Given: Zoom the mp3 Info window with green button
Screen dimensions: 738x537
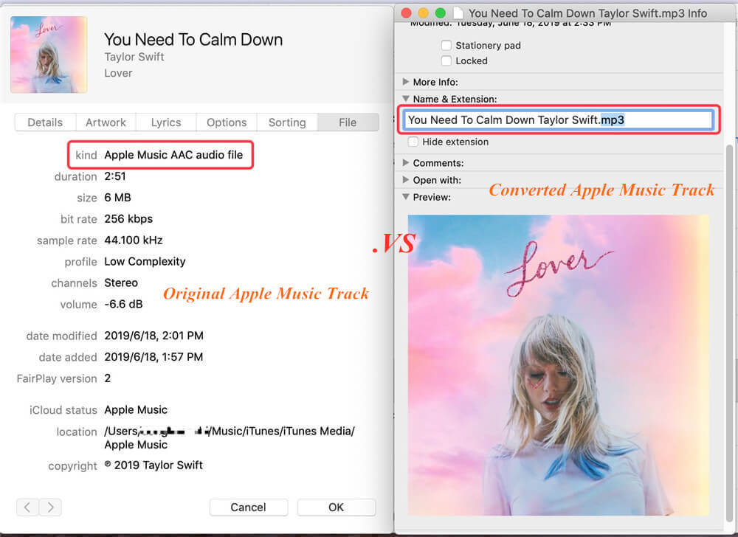Looking at the screenshot, I should coord(441,13).
